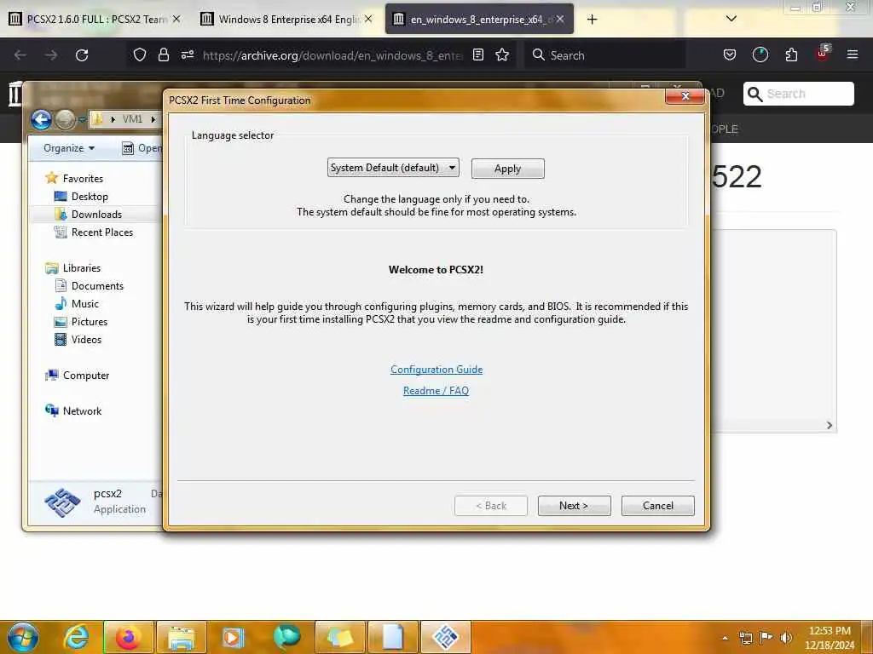Launch Internet Explorer from taskbar
The image size is (873, 654).
[76, 637]
